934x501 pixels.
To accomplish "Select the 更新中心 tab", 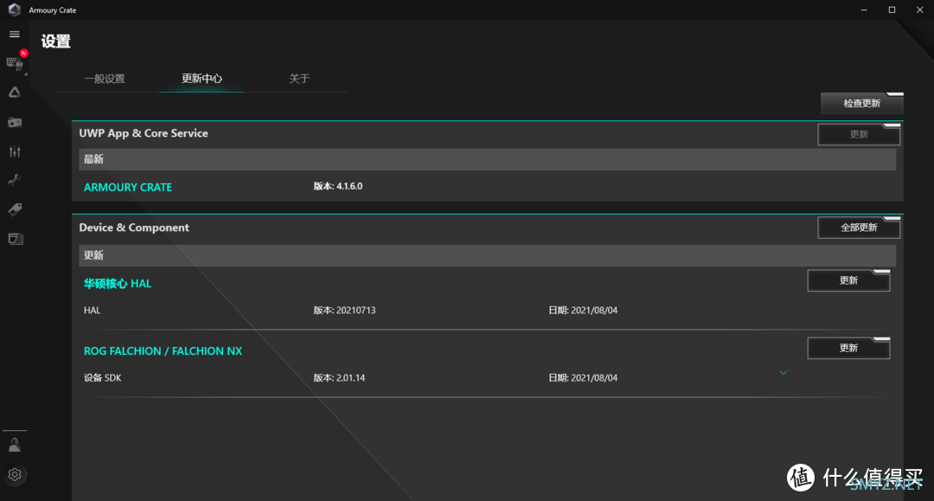I will (202, 79).
